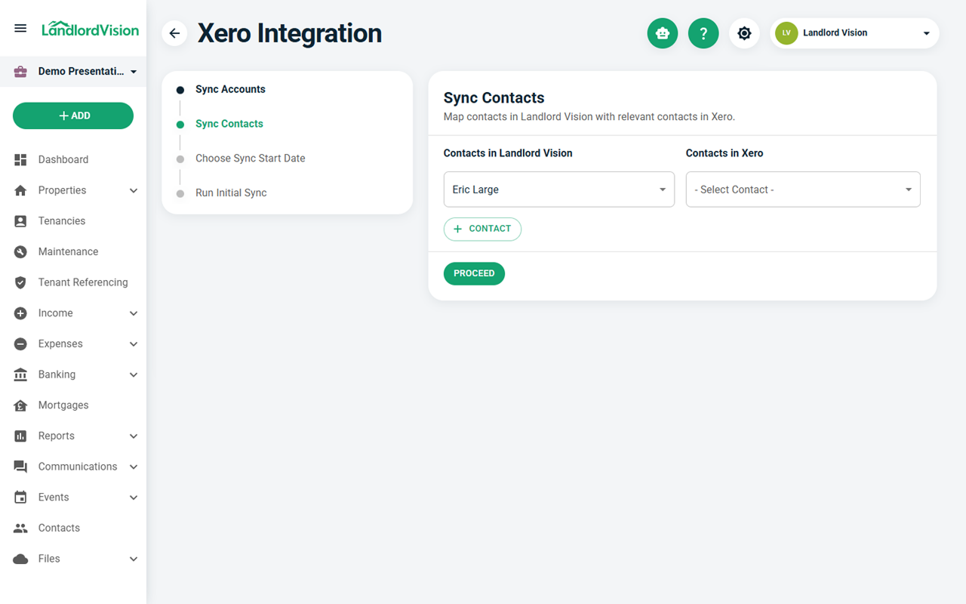Expand the Files submenu chevron

point(134,559)
